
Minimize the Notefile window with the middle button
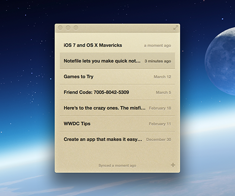68,28
